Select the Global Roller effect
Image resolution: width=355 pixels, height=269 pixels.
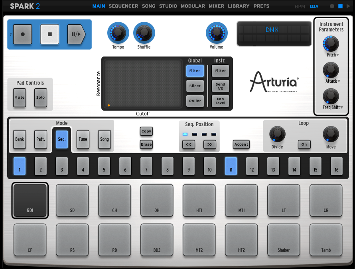click(195, 101)
